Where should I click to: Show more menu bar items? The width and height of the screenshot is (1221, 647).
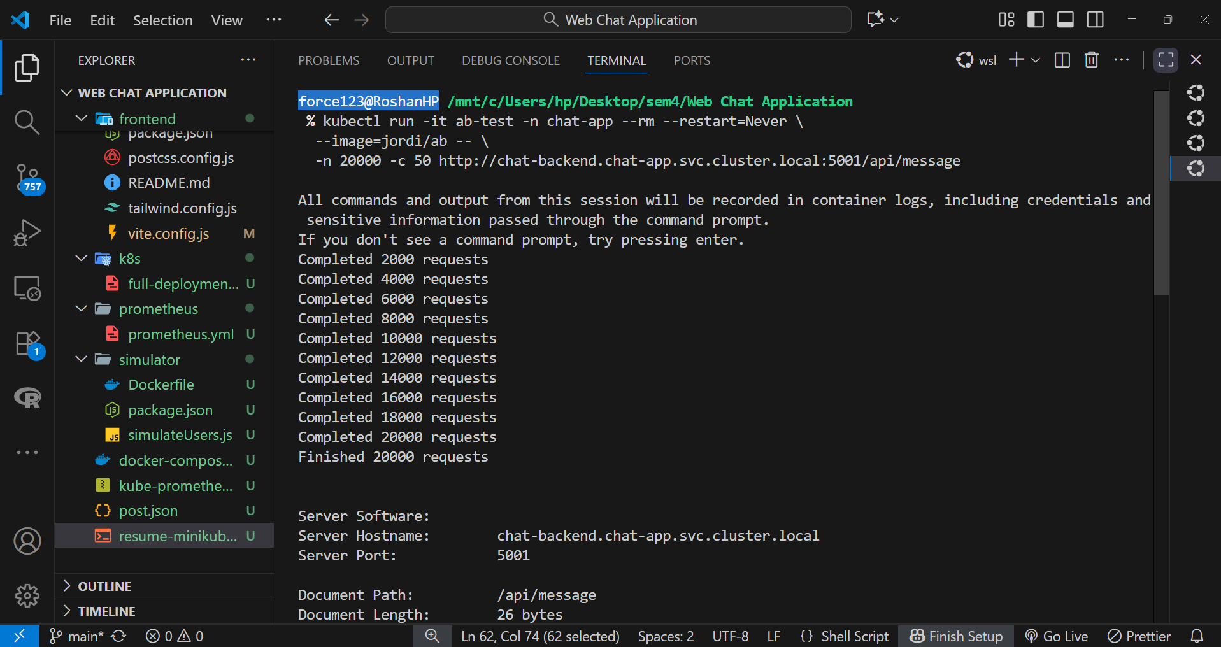[x=274, y=20]
